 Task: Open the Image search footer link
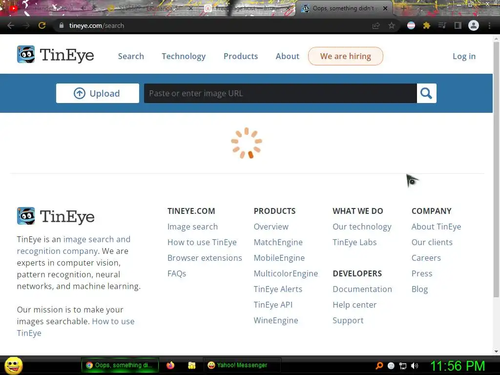coord(192,227)
